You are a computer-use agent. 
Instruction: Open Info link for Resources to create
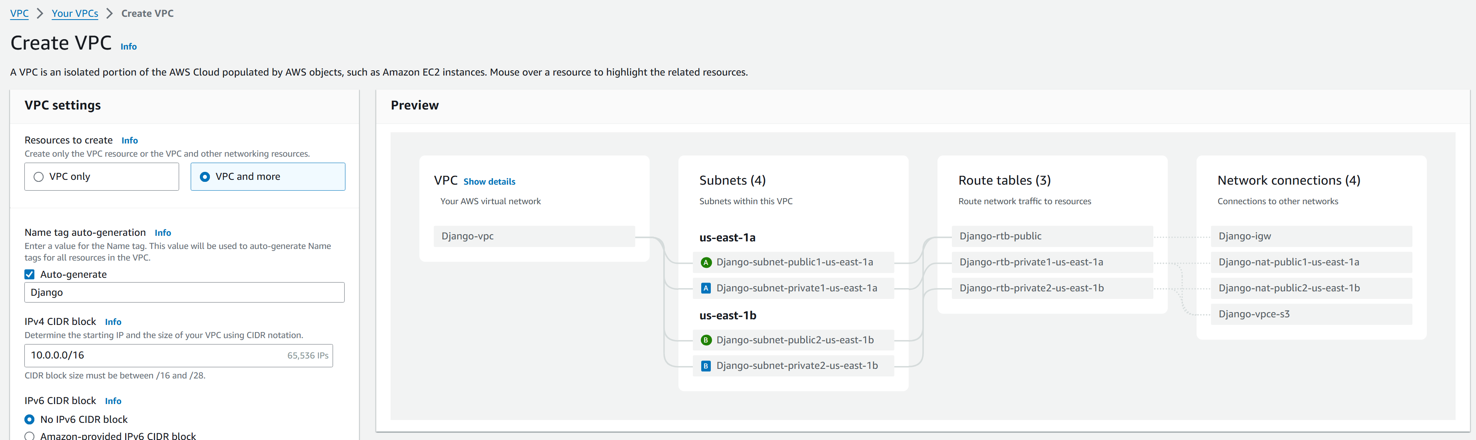pyautogui.click(x=130, y=140)
